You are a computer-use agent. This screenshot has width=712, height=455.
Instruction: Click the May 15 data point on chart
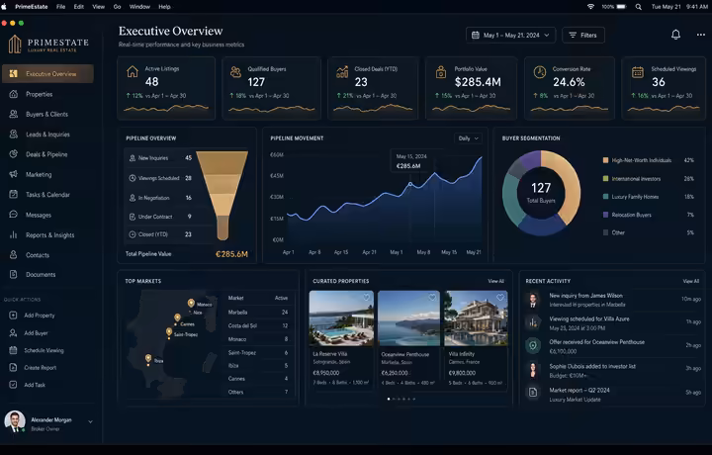pyautogui.click(x=410, y=184)
